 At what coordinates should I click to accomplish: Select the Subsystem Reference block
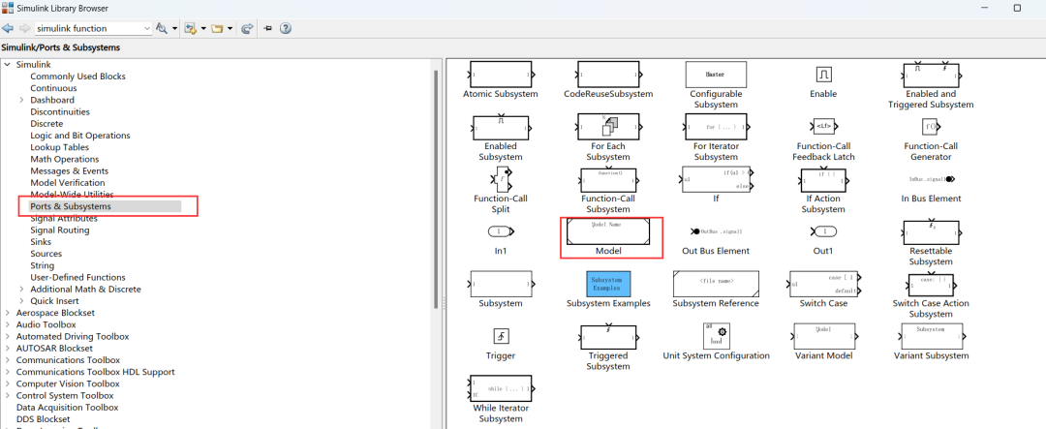[x=716, y=284]
